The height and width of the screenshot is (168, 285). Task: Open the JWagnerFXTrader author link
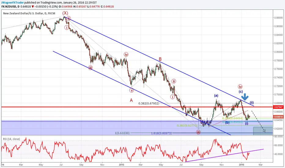pyautogui.click(x=13, y=3)
